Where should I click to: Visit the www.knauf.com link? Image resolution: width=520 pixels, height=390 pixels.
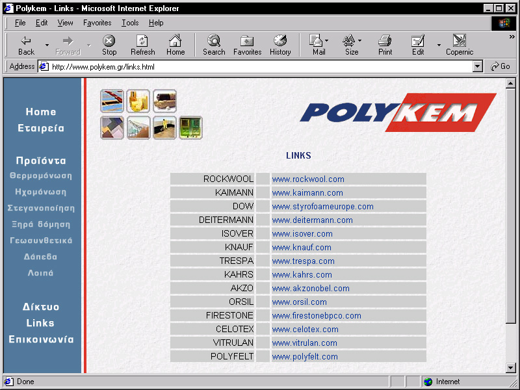(x=302, y=248)
